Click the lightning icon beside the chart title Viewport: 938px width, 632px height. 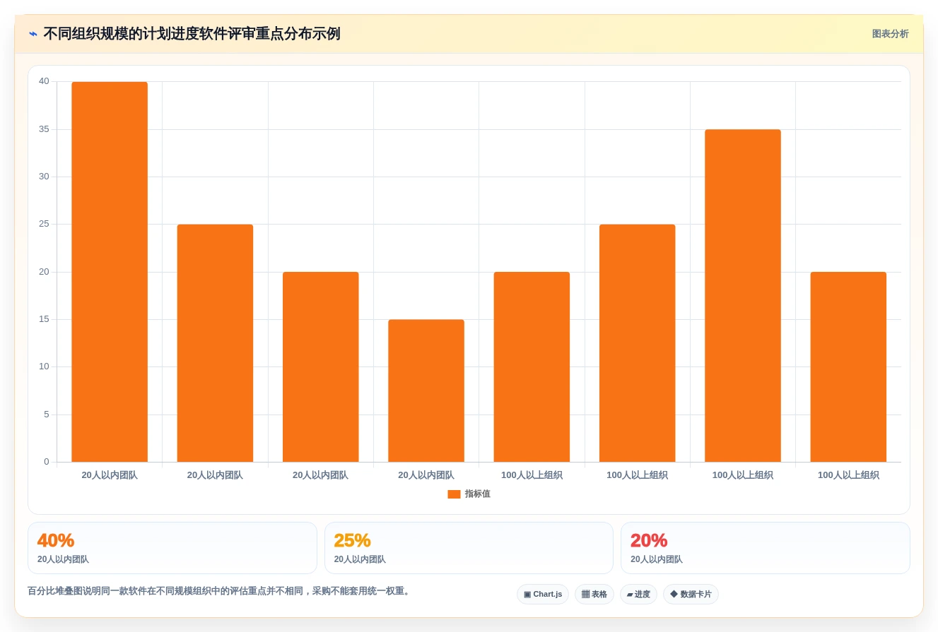coord(33,34)
